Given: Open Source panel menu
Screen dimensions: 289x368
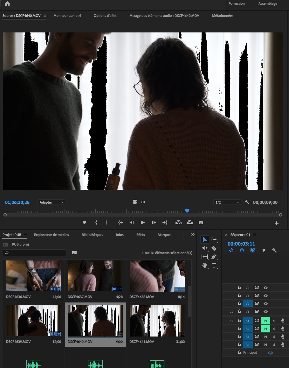Looking at the screenshot, I should (45, 16).
